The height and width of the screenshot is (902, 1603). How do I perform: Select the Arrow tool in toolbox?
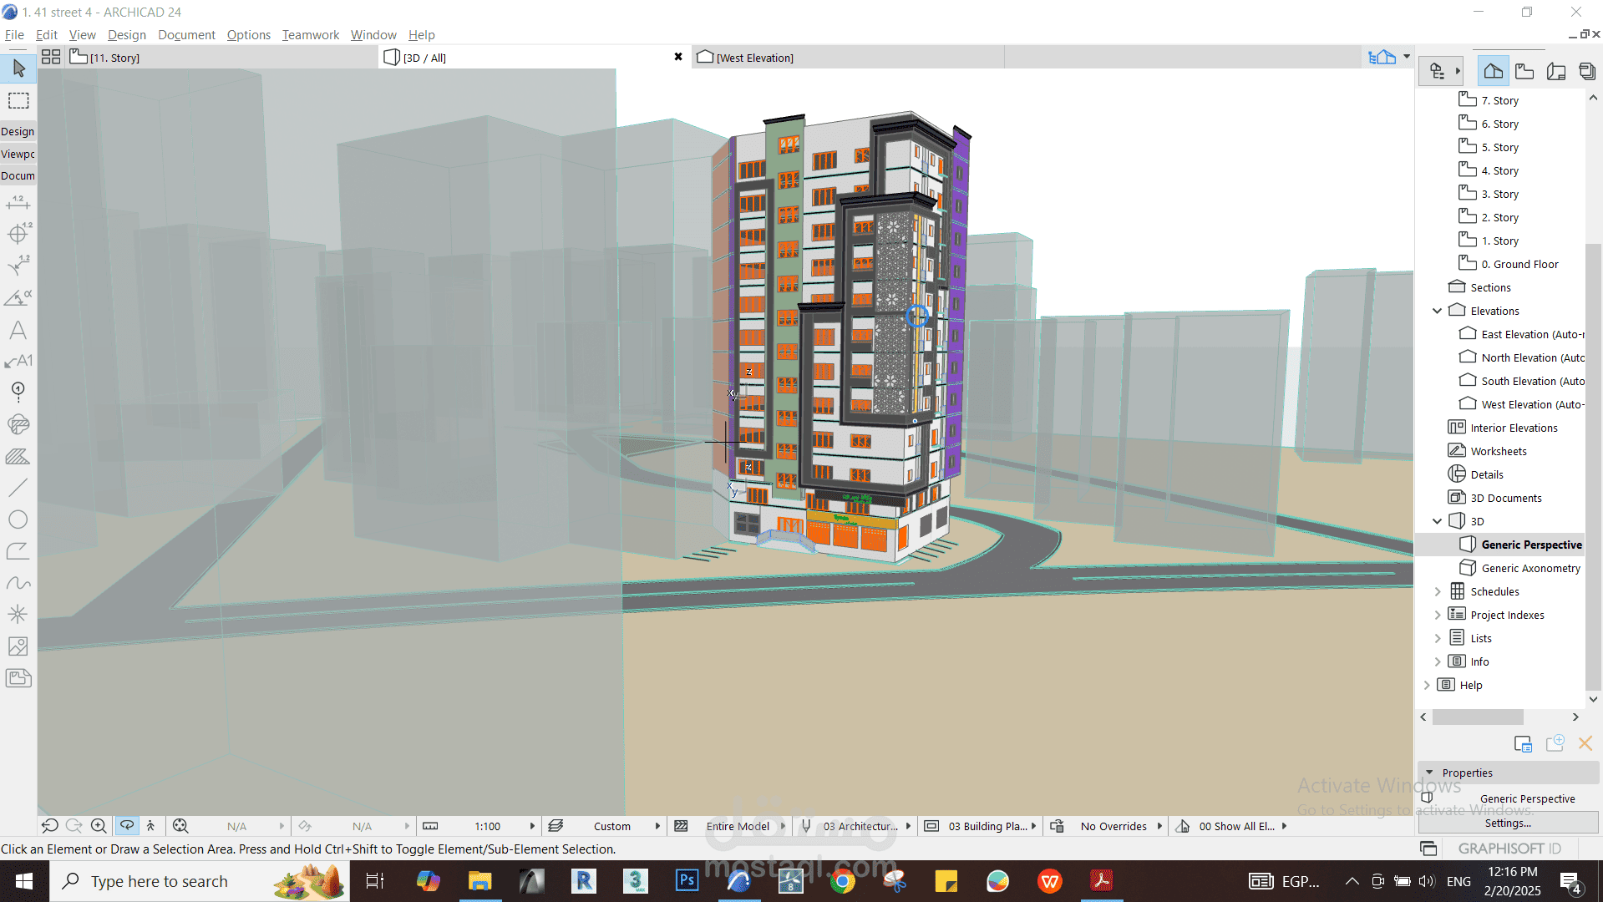pos(18,68)
